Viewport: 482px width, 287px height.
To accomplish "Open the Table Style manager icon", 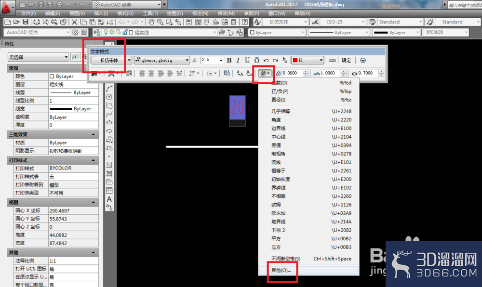I will (x=372, y=22).
